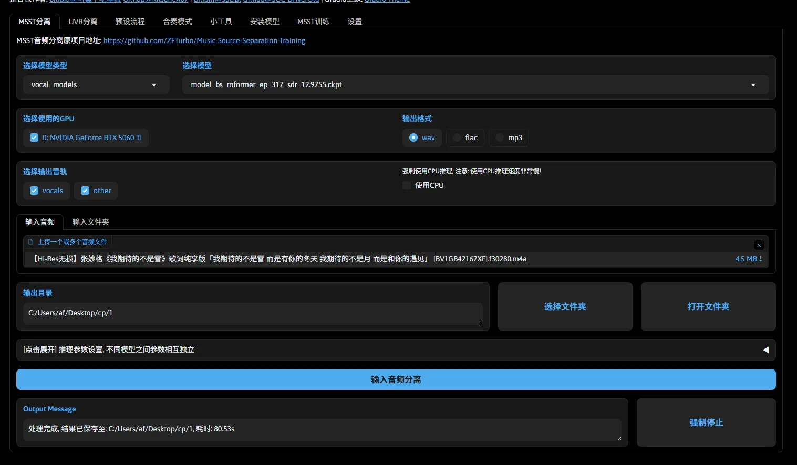Enable the 使用CPU checkbox
797x465 pixels.
[407, 185]
